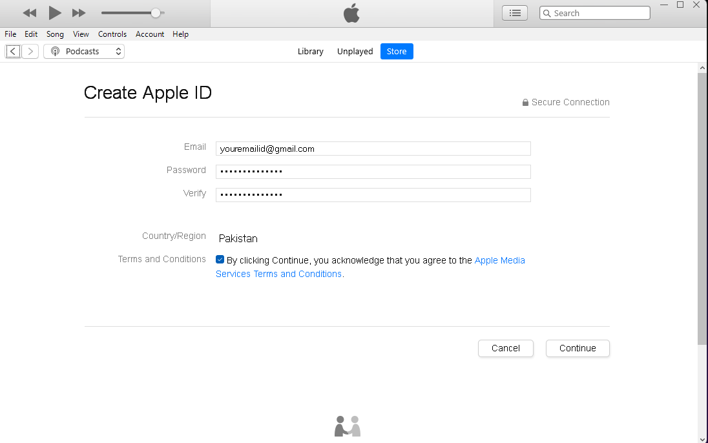This screenshot has height=443, width=708.
Task: Click the rewind previous track button
Action: 29,13
